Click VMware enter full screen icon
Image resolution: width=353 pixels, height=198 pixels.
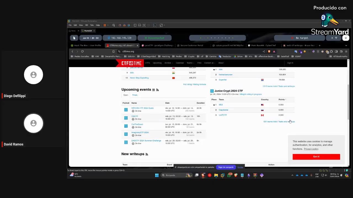(144, 25)
